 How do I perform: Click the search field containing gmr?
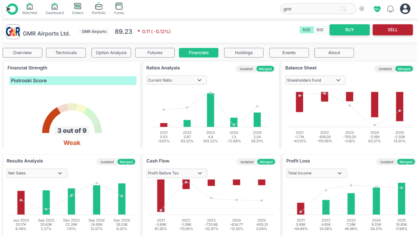(310, 9)
